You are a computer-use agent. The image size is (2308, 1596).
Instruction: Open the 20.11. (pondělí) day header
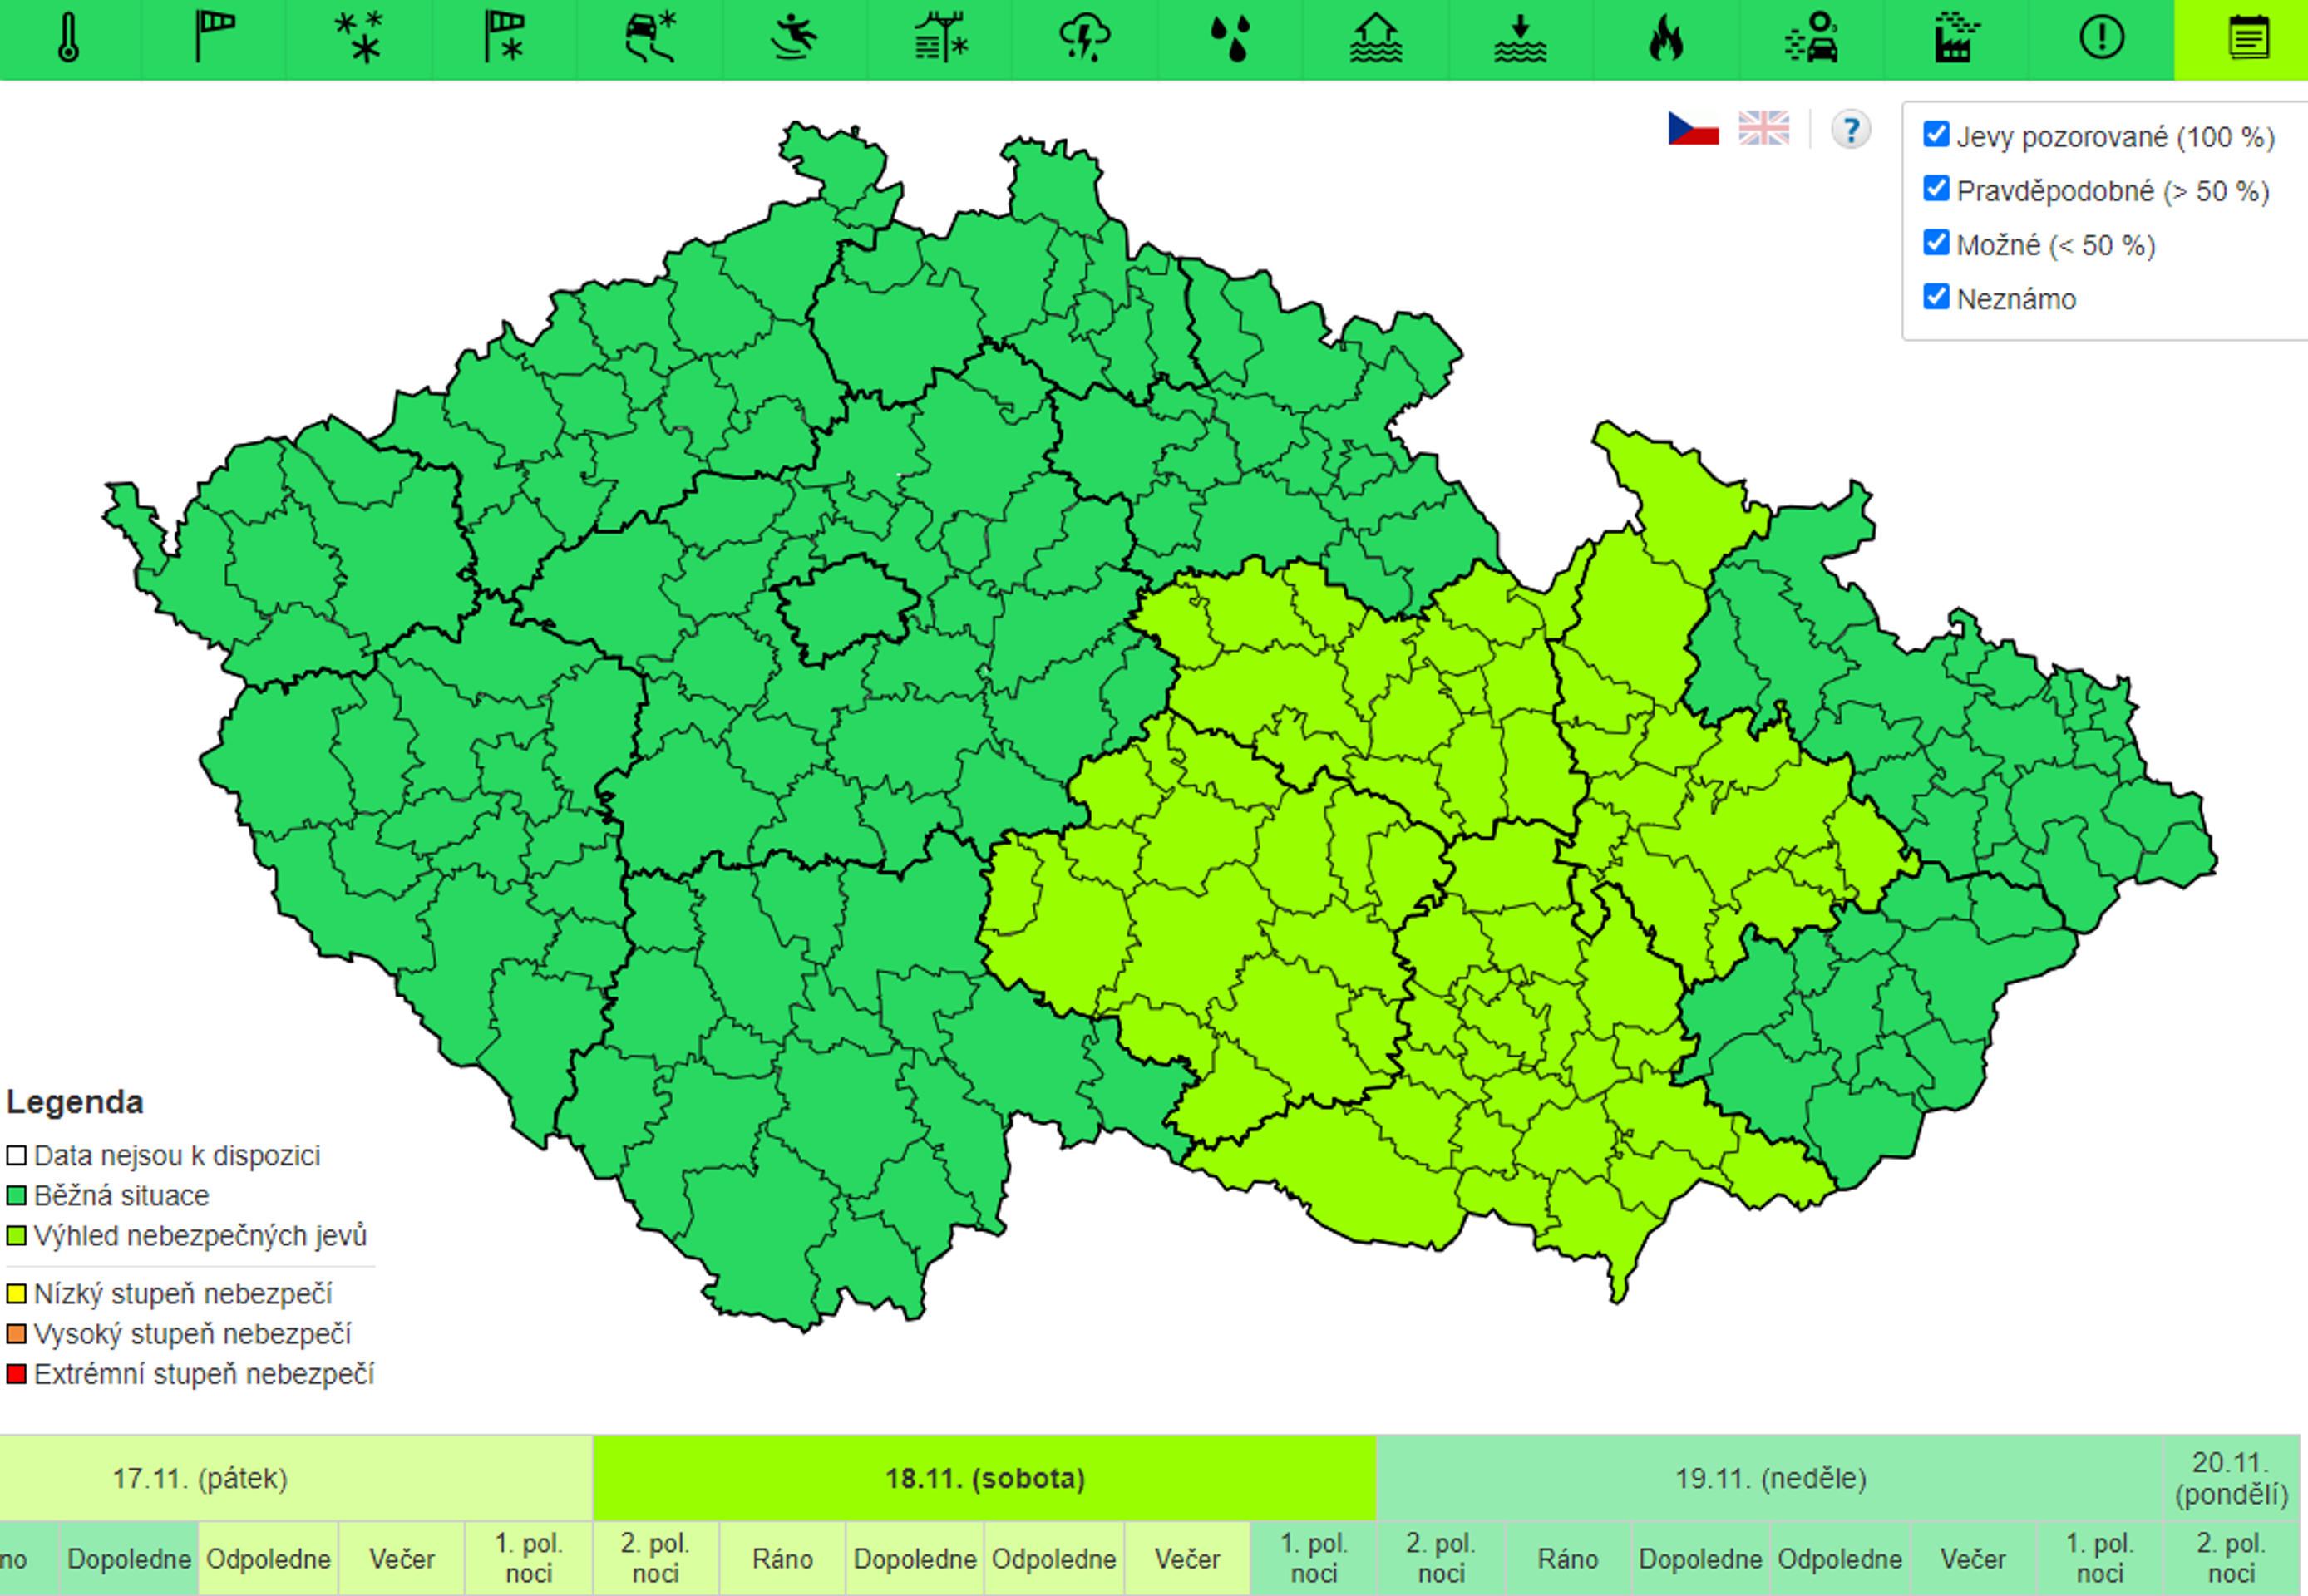coord(2232,1478)
